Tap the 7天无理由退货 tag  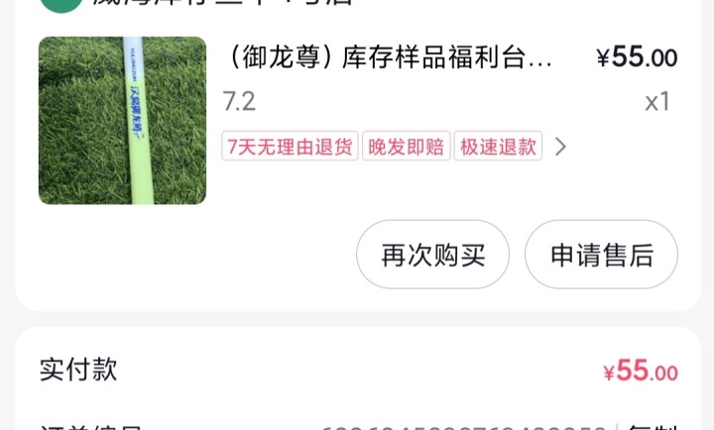point(290,146)
